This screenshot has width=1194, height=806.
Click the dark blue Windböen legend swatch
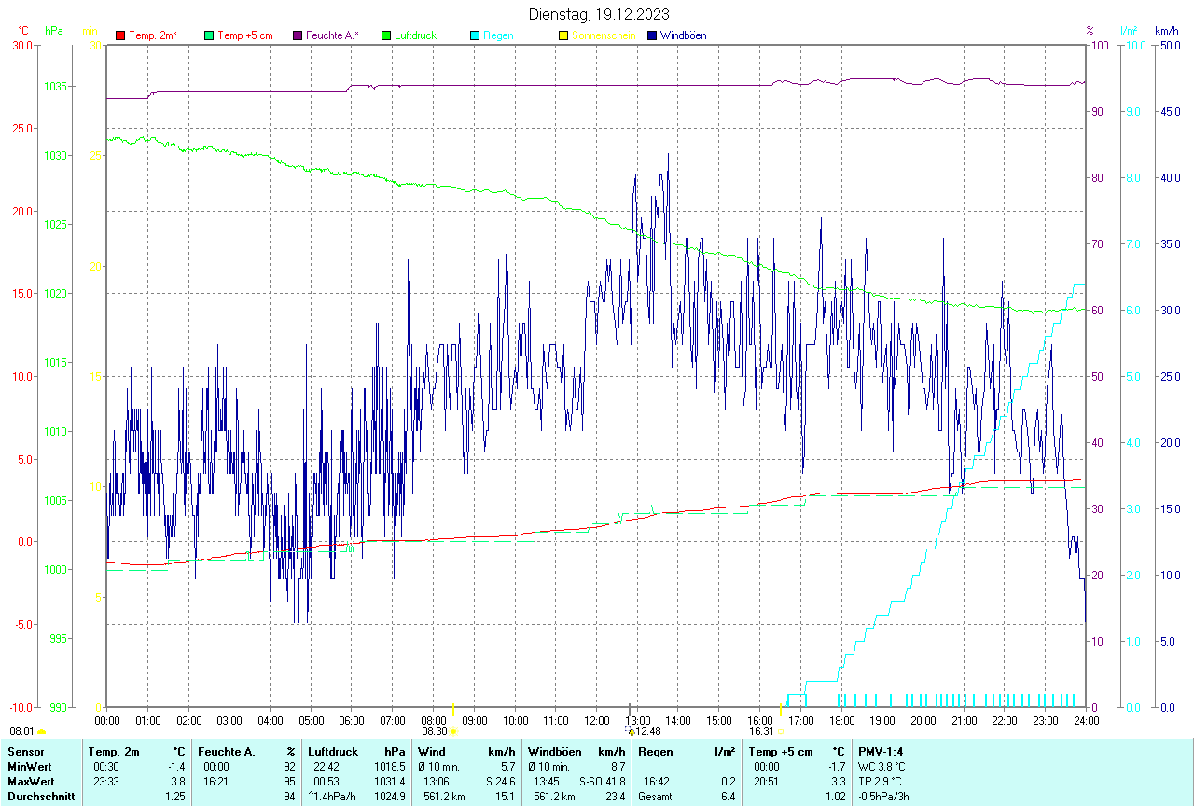pyautogui.click(x=652, y=35)
